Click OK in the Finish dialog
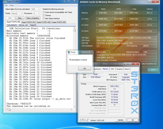The height and width of the screenshot is (129, 163). [85, 68]
